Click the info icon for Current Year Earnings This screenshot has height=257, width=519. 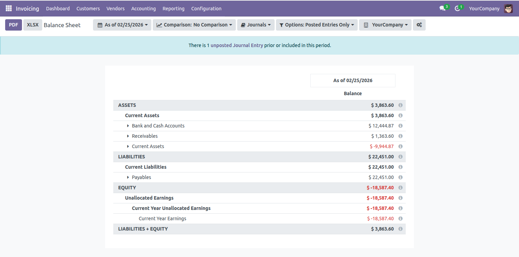[x=400, y=219]
